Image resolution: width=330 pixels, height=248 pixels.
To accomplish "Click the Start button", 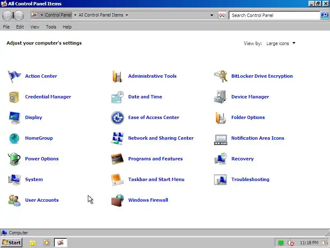I will [12, 243].
